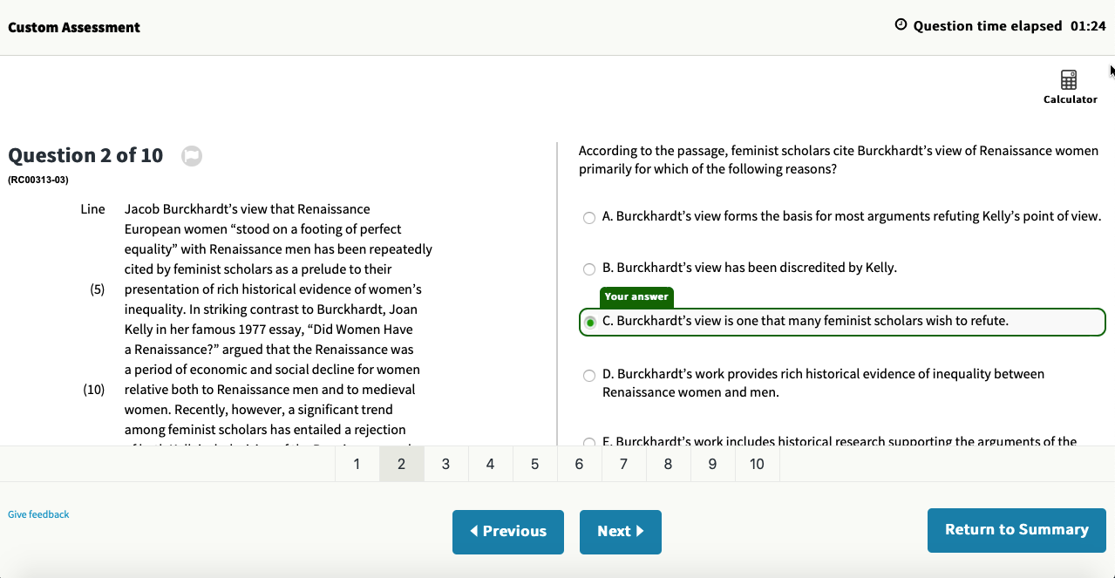Choose option B, discredited by Kelly

pos(590,269)
